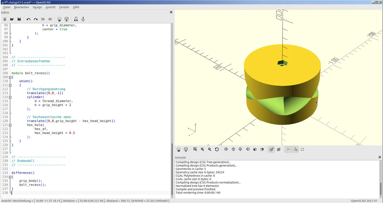Toggle Orthogonal projection
The image size is (383, 203).
(x=279, y=149)
